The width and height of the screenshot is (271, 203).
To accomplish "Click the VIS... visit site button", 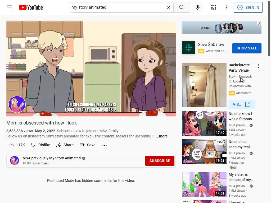I will [x=241, y=104].
